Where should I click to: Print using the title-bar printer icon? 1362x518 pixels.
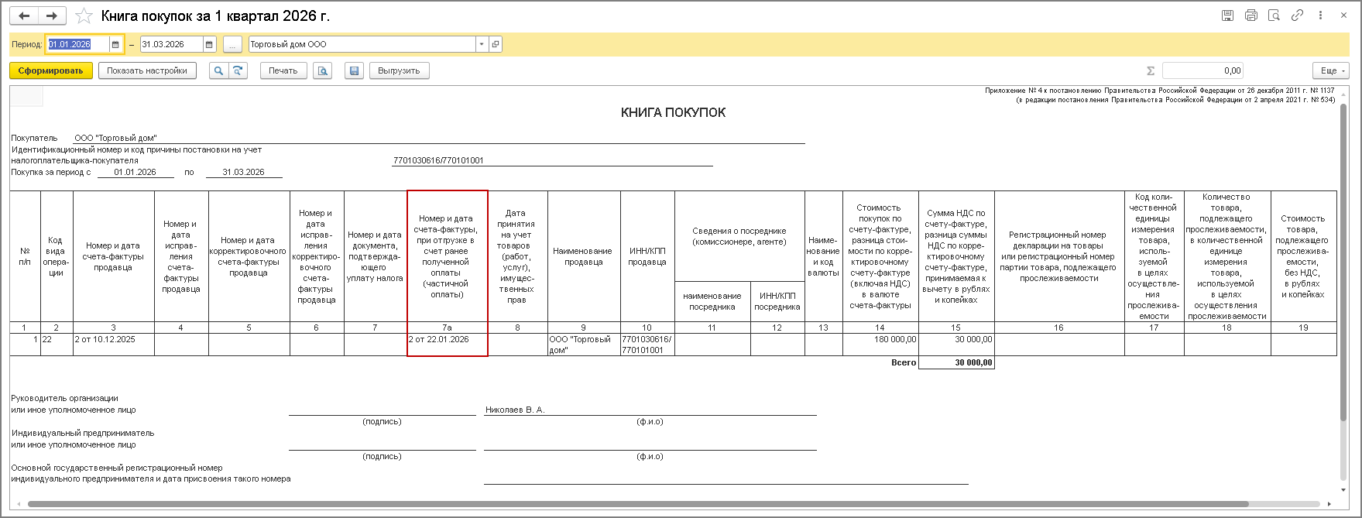coord(1251,15)
